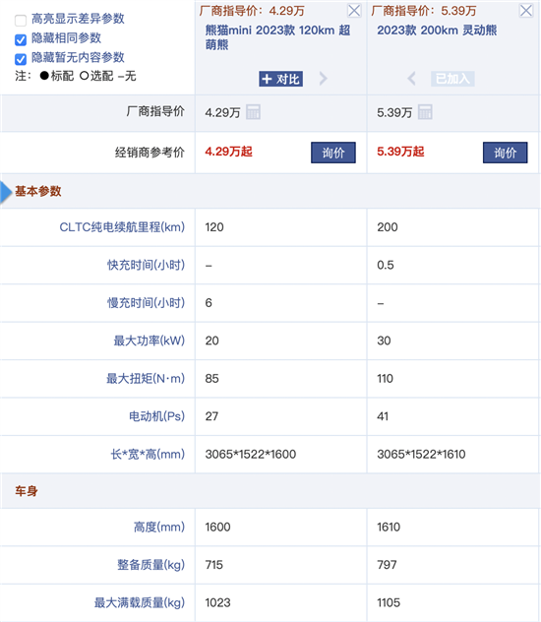541x622 pixels.
Task: Uncheck the 隐藏相同参数 checkbox
Action: 21,39
